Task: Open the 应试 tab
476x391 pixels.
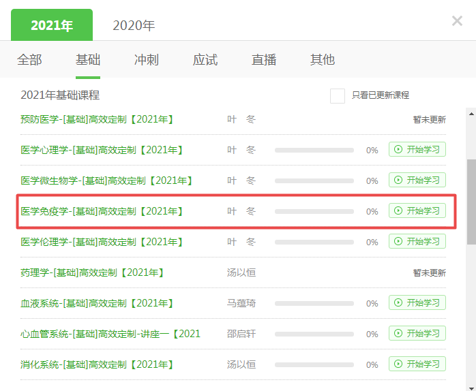Action: click(205, 60)
